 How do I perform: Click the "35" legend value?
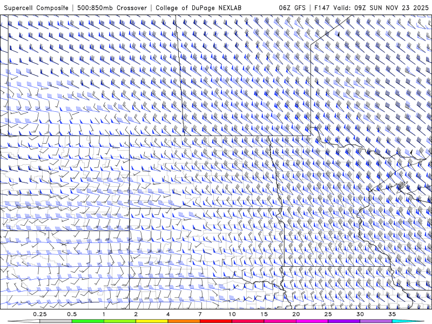[x=392, y=314]
